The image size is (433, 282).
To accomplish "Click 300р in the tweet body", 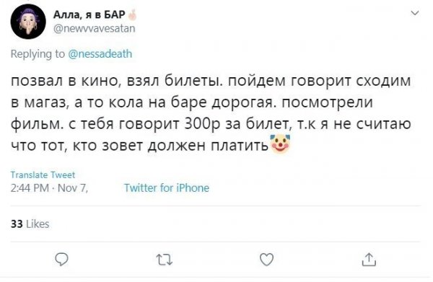I will (202, 124).
